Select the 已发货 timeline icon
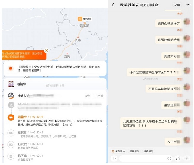The height and width of the screenshot is (165, 194). pos(11,145)
